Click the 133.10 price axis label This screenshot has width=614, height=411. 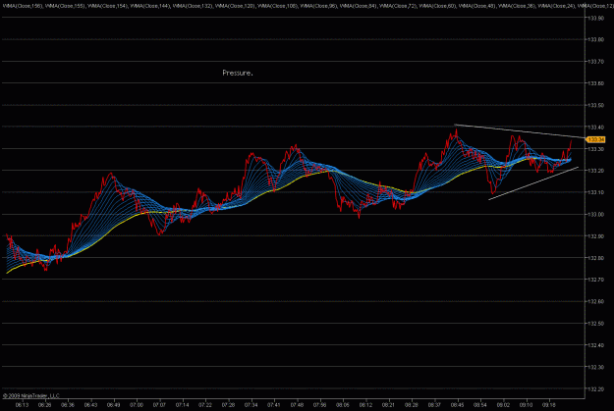click(x=596, y=192)
